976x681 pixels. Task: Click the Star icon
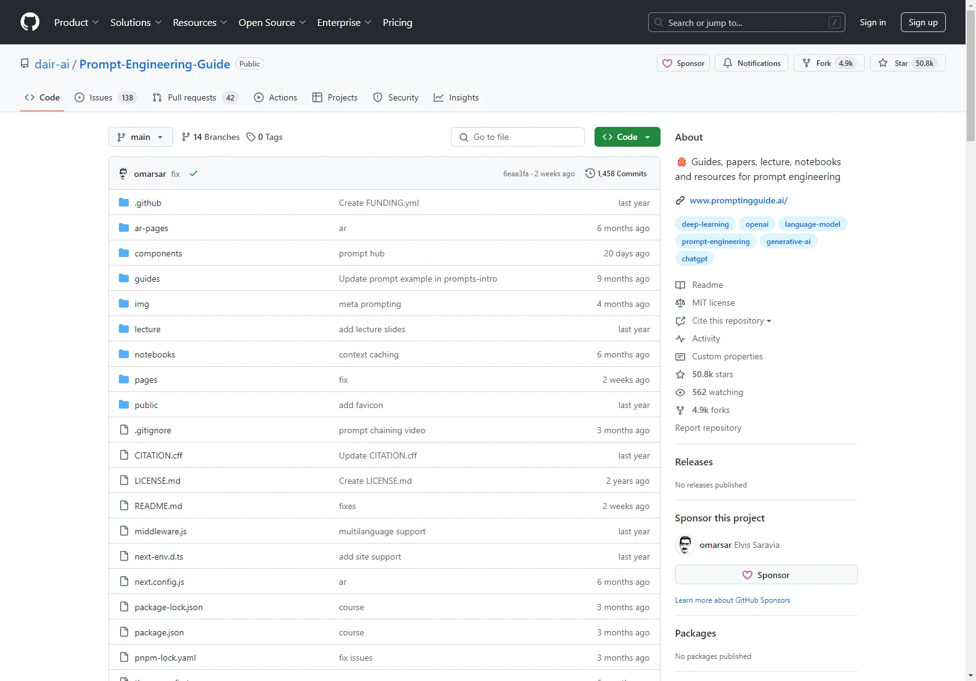[883, 63]
